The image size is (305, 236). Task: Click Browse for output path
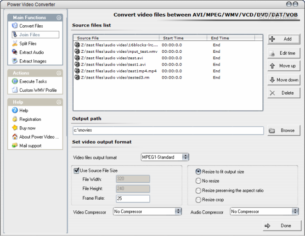(284, 130)
